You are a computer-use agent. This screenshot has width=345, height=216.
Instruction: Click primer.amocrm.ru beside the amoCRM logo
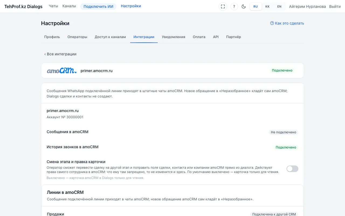point(96,71)
